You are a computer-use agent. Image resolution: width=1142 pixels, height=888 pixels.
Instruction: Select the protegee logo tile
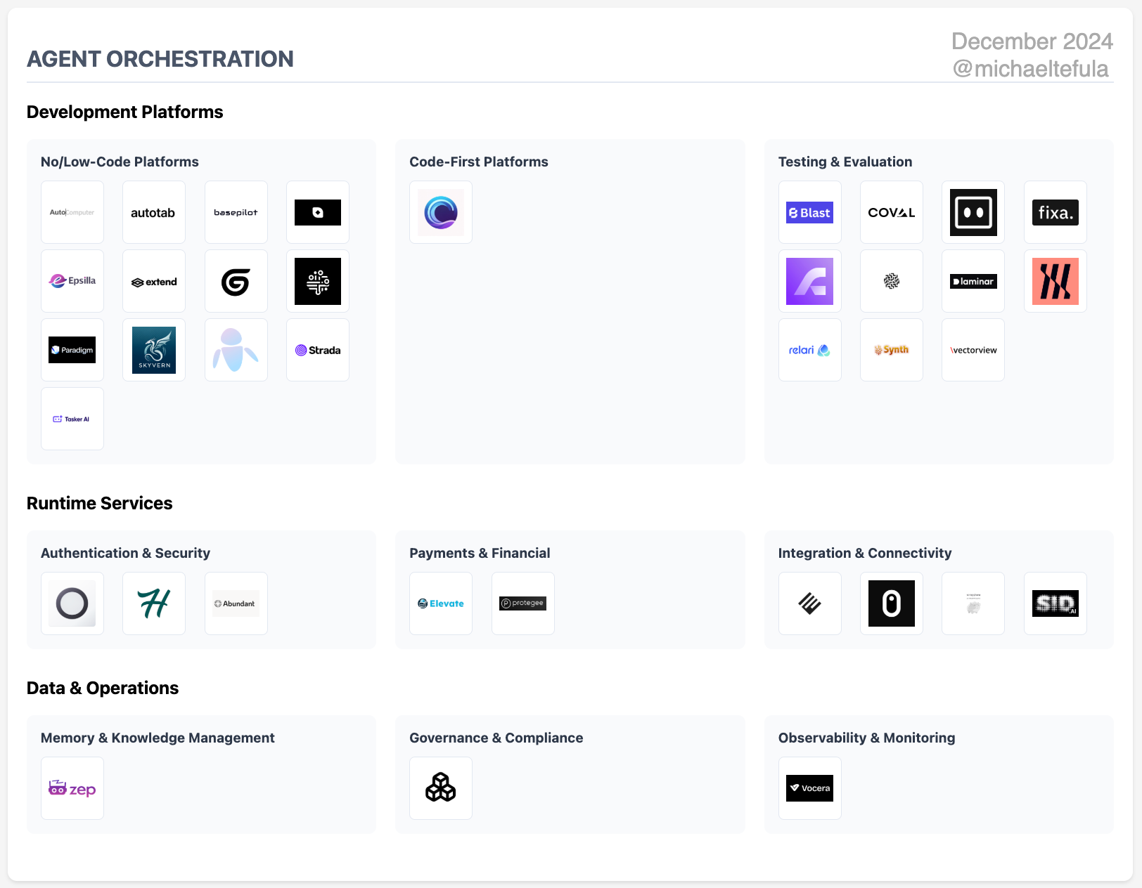522,603
